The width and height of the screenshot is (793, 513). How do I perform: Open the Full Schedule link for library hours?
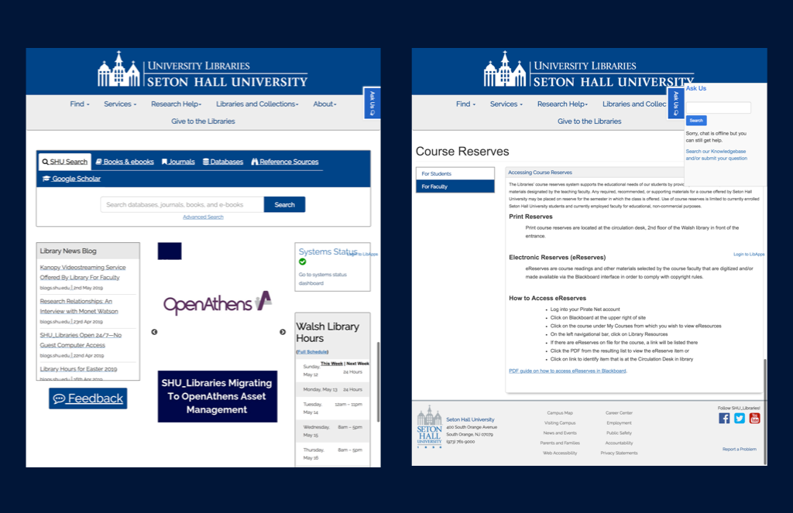coord(312,352)
